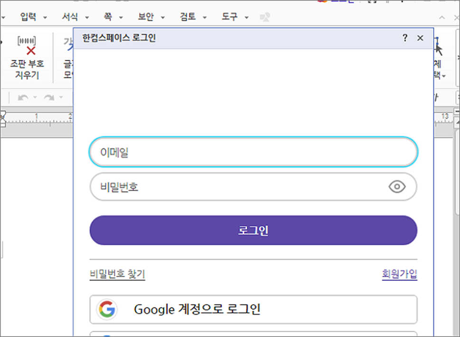Click Google 계정으로 로그인 button
This screenshot has width=460, height=337.
click(253, 309)
